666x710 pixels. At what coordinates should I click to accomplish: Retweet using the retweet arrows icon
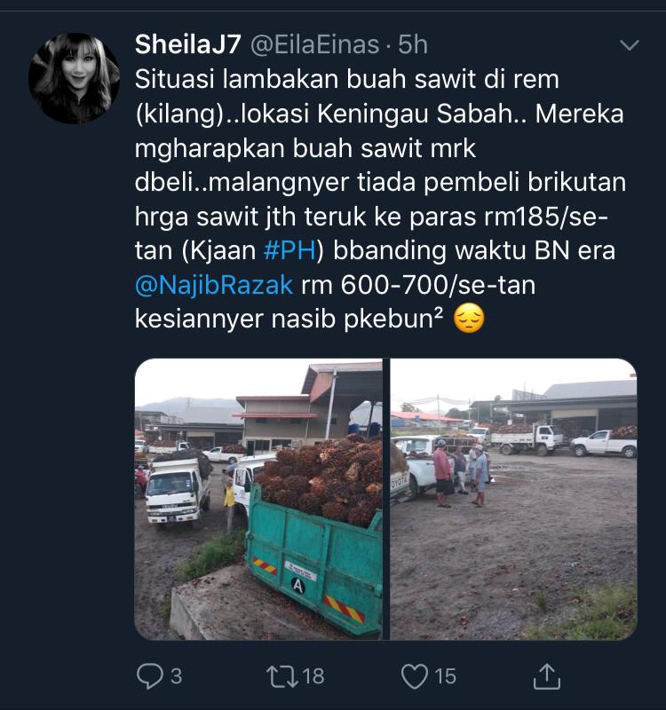[x=281, y=676]
